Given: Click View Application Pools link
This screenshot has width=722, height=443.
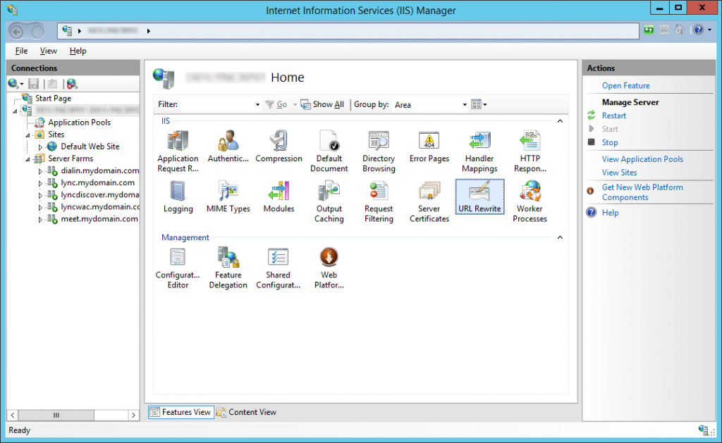Looking at the screenshot, I should point(642,159).
